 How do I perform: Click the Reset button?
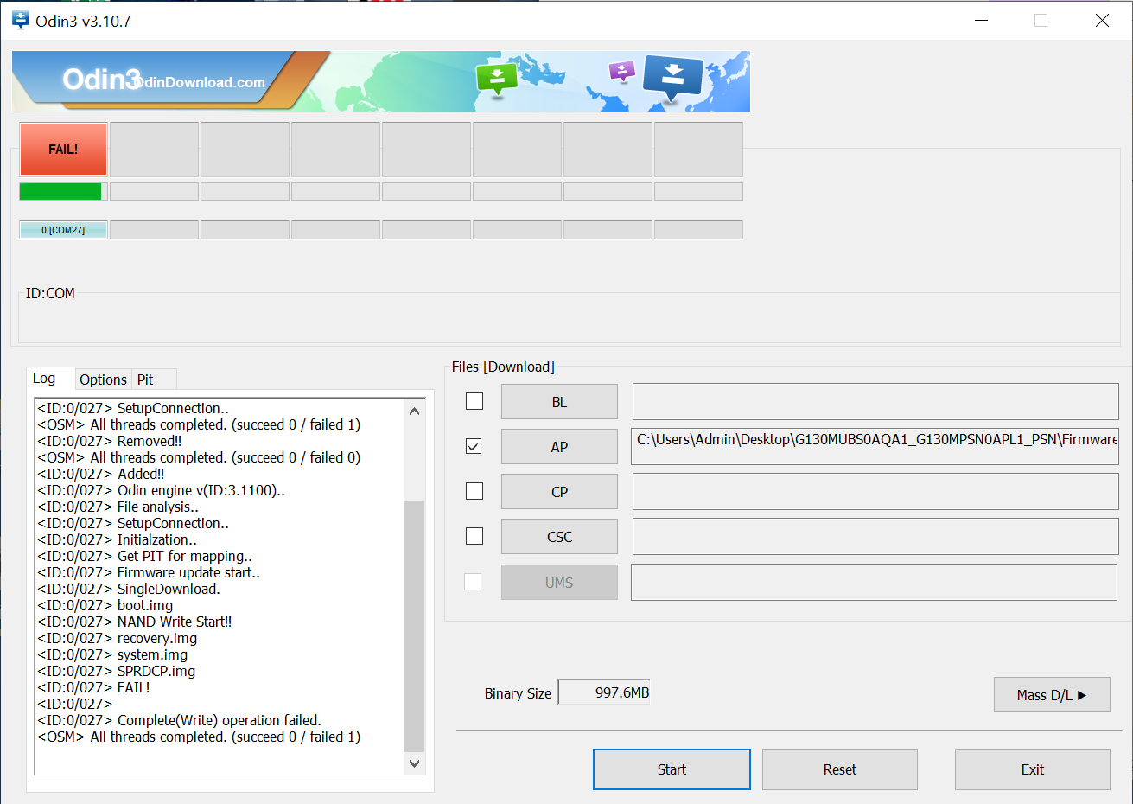click(840, 769)
